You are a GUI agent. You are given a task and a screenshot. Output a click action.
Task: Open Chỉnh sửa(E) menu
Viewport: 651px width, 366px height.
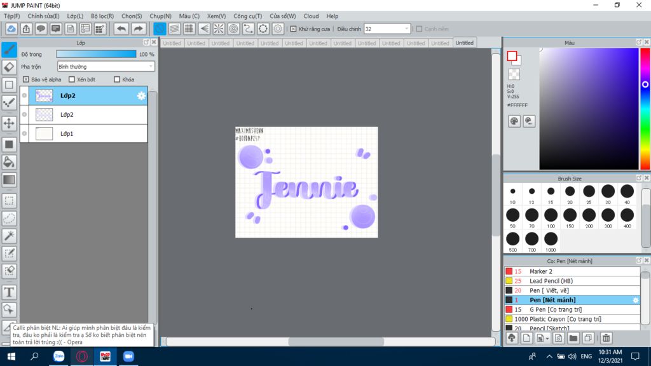(44, 16)
